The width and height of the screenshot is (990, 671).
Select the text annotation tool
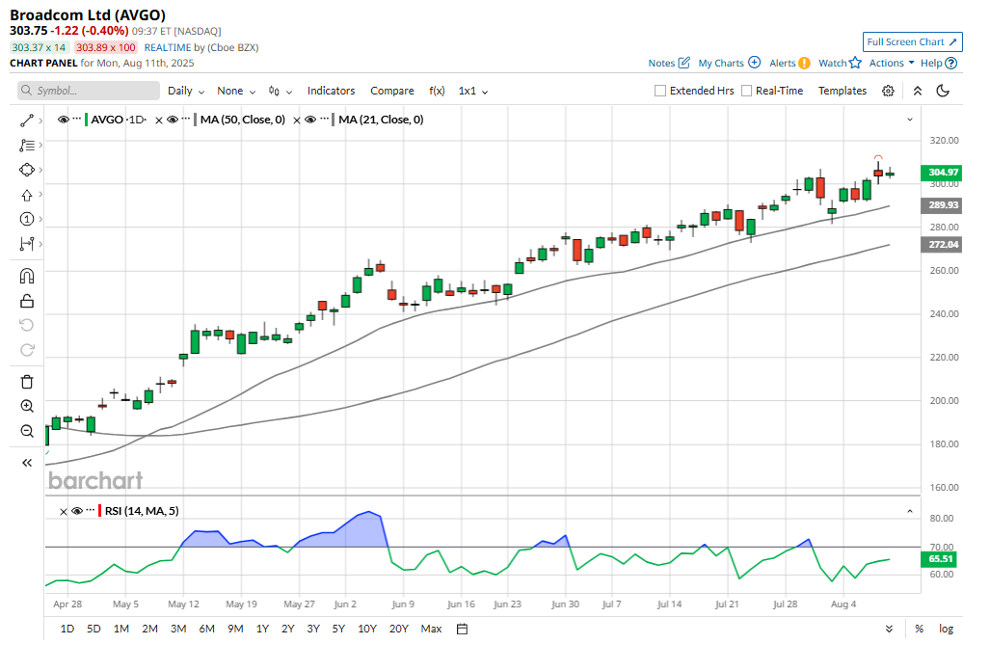pyautogui.click(x=27, y=146)
